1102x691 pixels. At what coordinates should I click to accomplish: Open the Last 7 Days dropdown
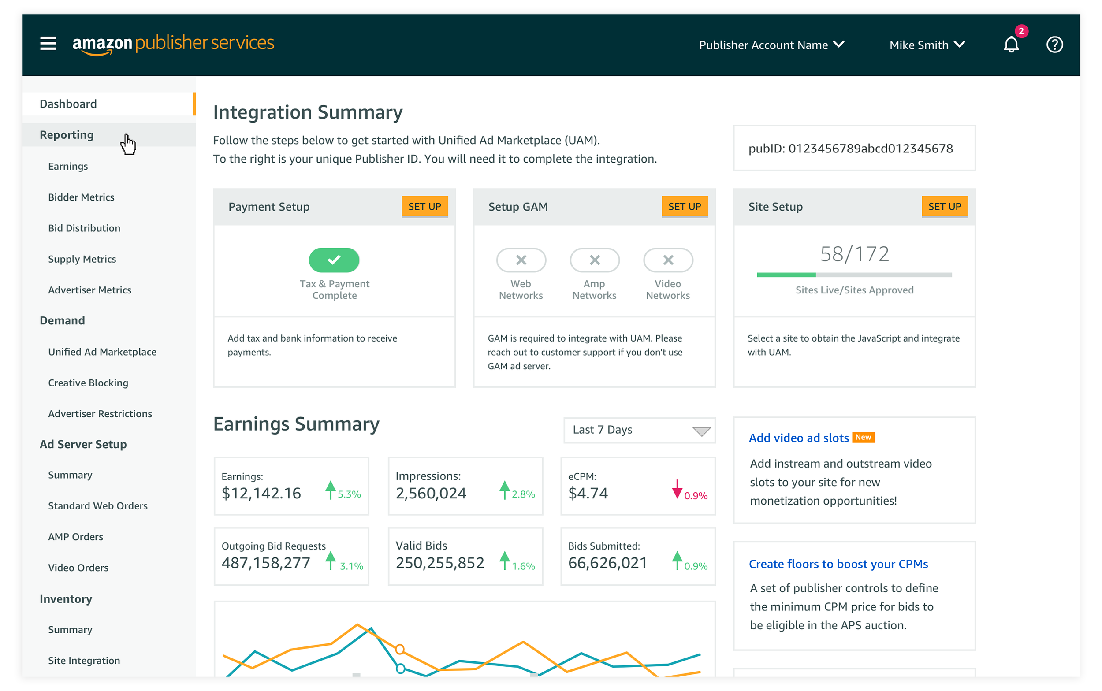(639, 430)
